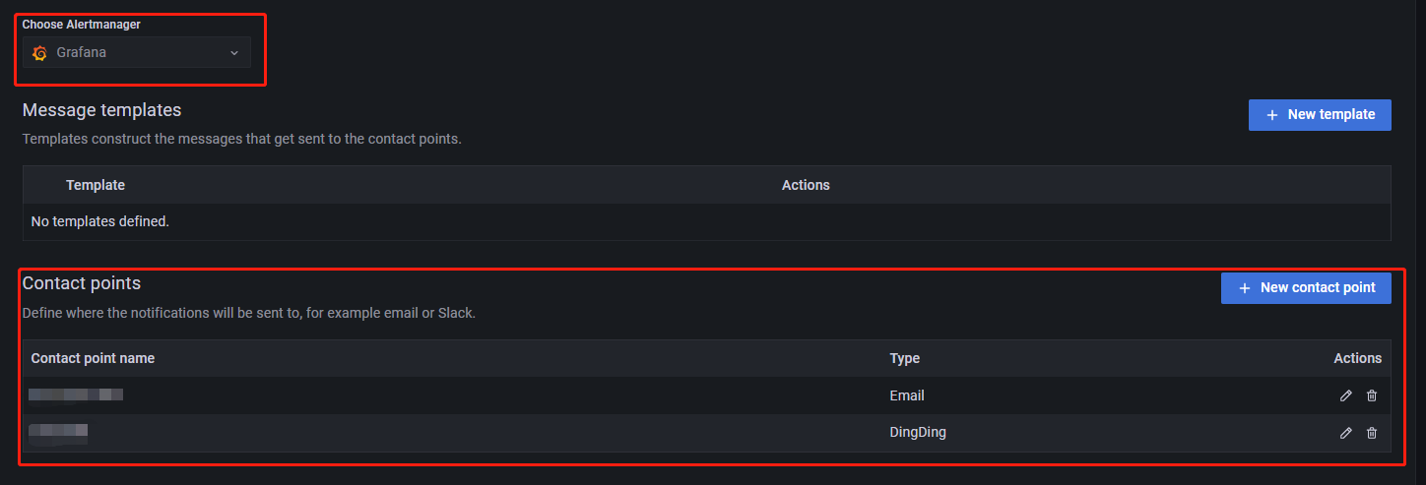Delete the Email contact point
The width and height of the screenshot is (1426, 485).
pyautogui.click(x=1372, y=395)
